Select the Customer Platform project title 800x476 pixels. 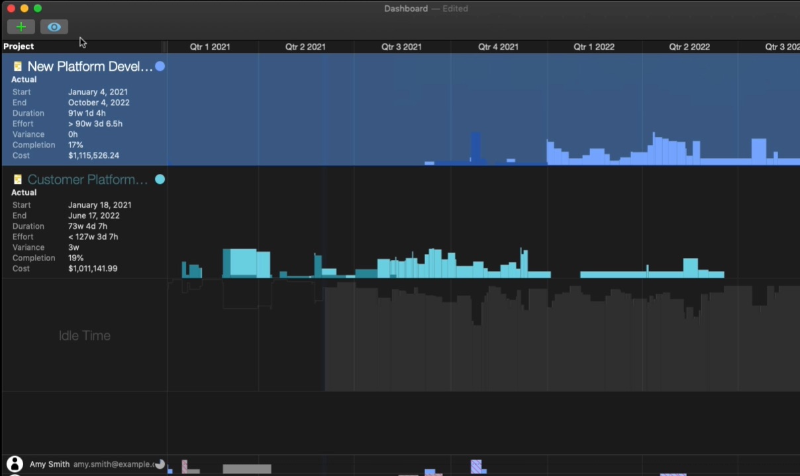(87, 180)
